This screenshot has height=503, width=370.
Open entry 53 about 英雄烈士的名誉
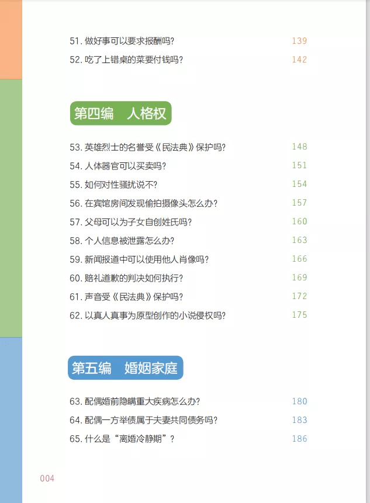pyautogui.click(x=148, y=147)
